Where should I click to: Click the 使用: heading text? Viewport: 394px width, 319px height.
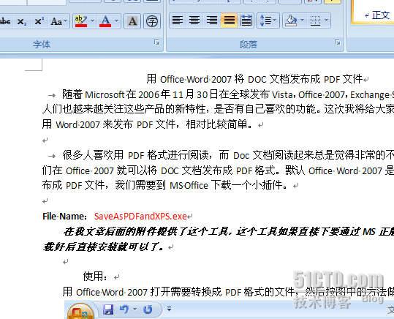coord(96,277)
